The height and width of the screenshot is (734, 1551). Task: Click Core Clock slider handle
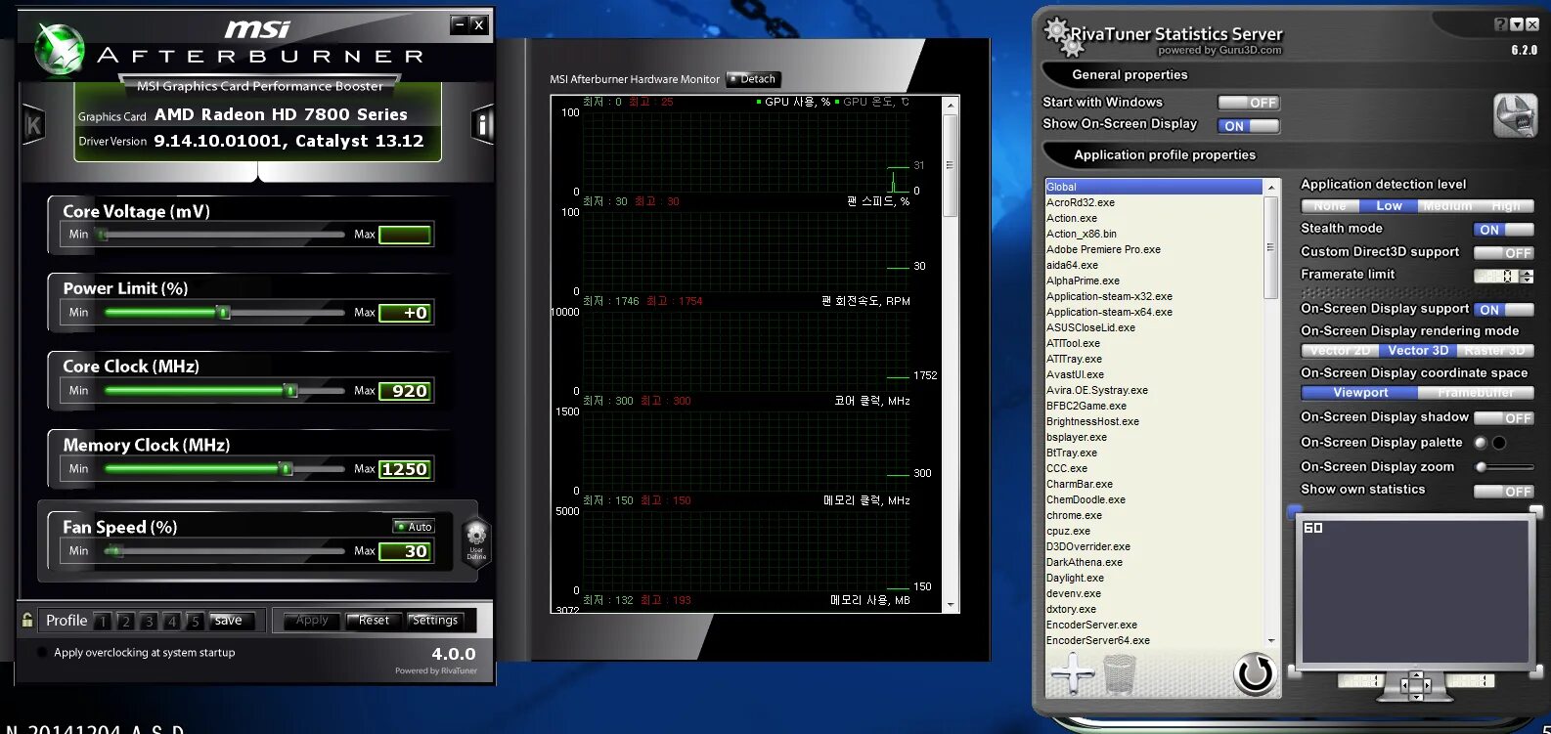(290, 391)
